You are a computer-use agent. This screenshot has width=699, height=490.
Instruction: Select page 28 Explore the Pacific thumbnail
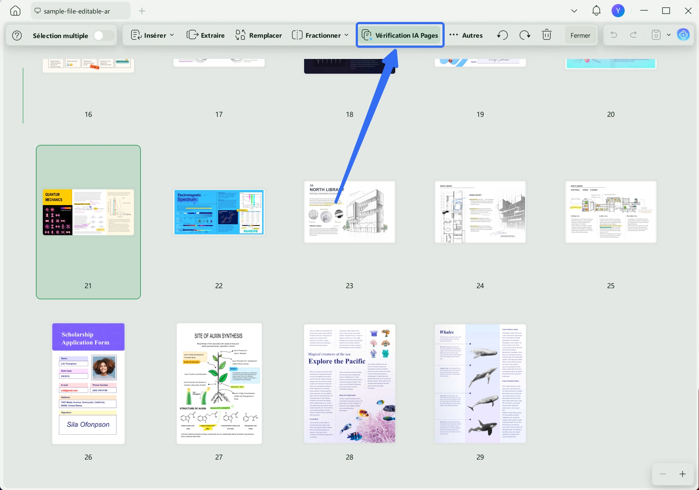click(x=349, y=383)
